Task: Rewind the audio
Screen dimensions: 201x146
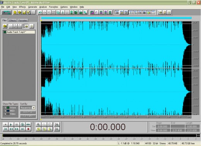Action: pos(11,129)
